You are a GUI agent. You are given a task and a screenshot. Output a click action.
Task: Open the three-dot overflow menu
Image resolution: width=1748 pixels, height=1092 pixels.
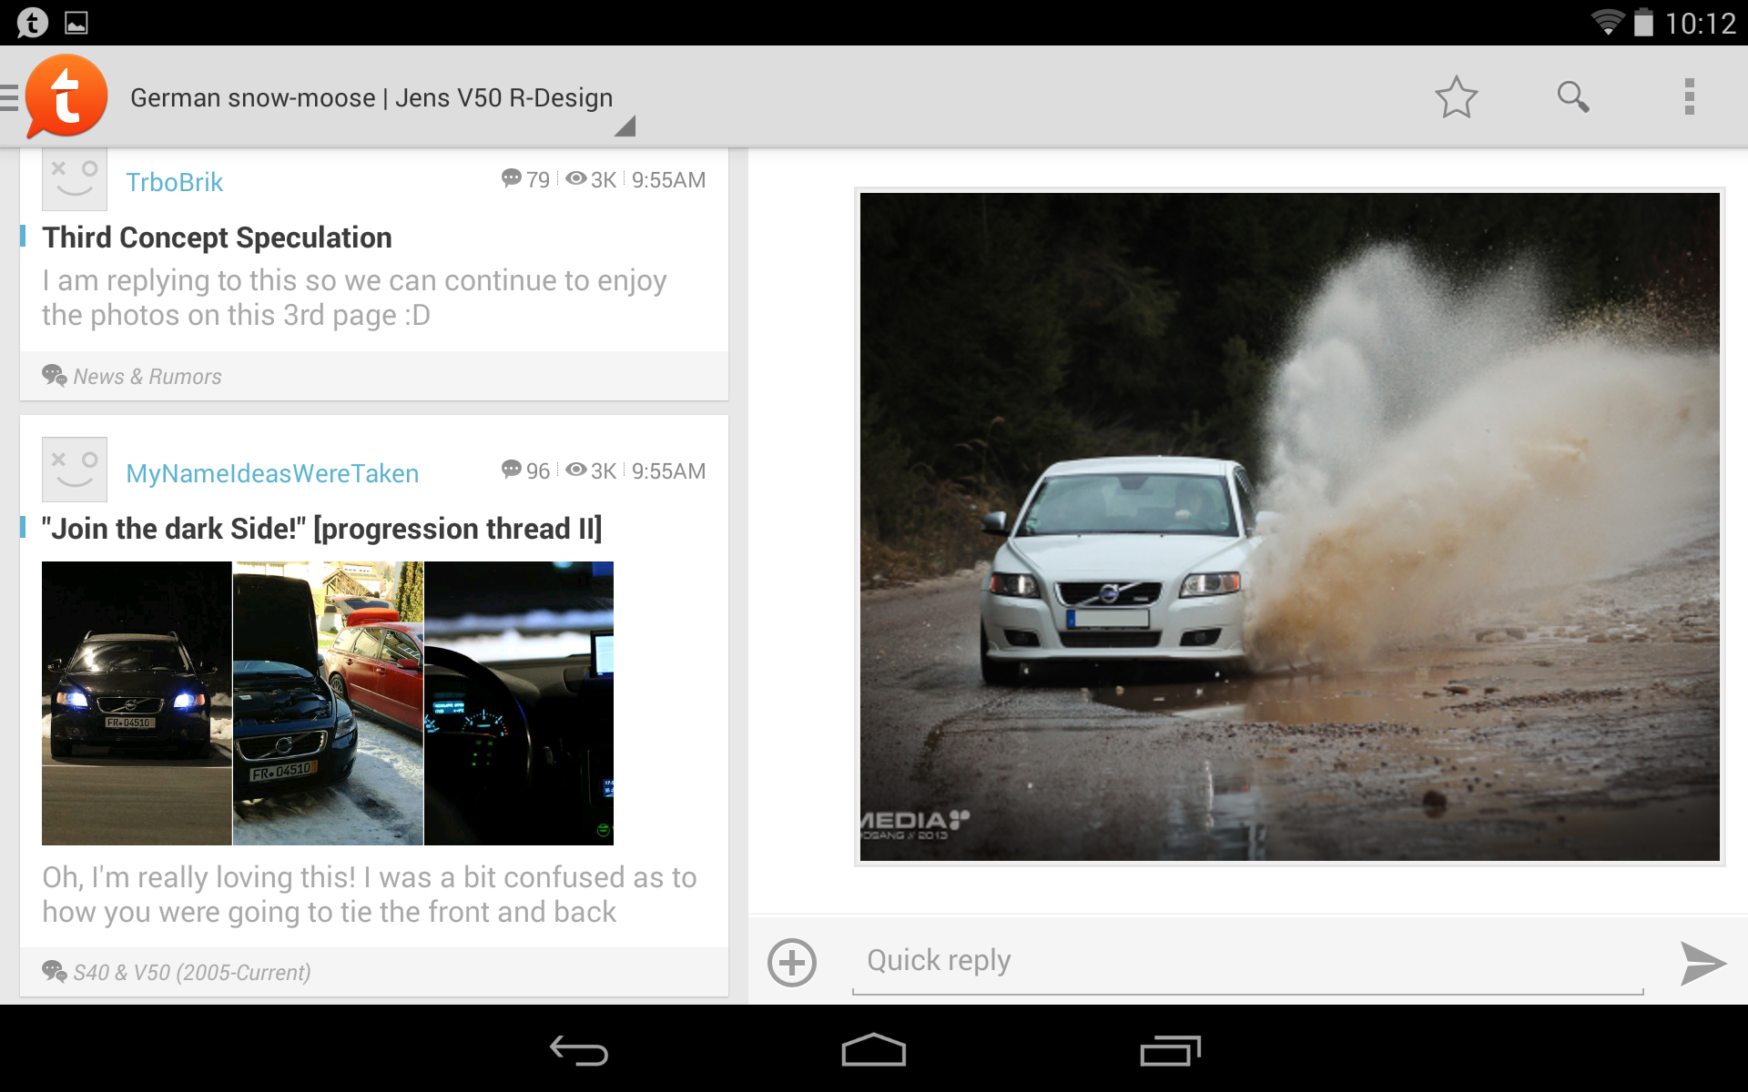pos(1689,96)
